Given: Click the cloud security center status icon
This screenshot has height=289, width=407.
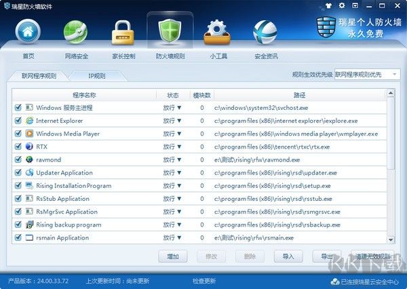Looking at the screenshot, I should 335,282.
